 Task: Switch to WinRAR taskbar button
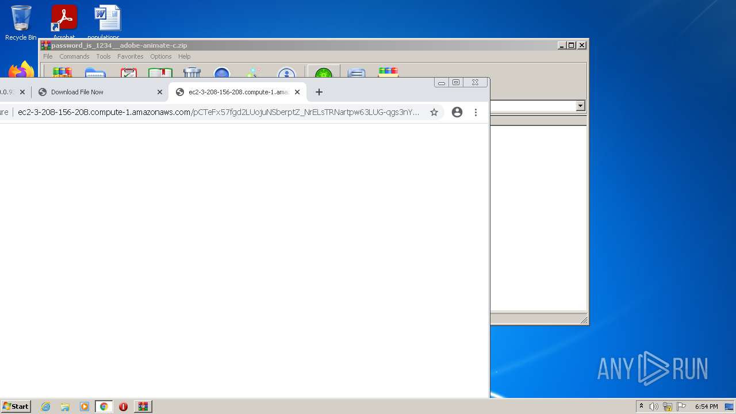(143, 407)
